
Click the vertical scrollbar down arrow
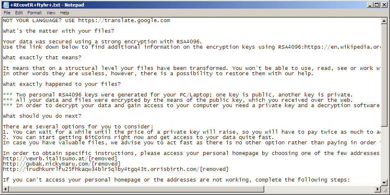385,182
